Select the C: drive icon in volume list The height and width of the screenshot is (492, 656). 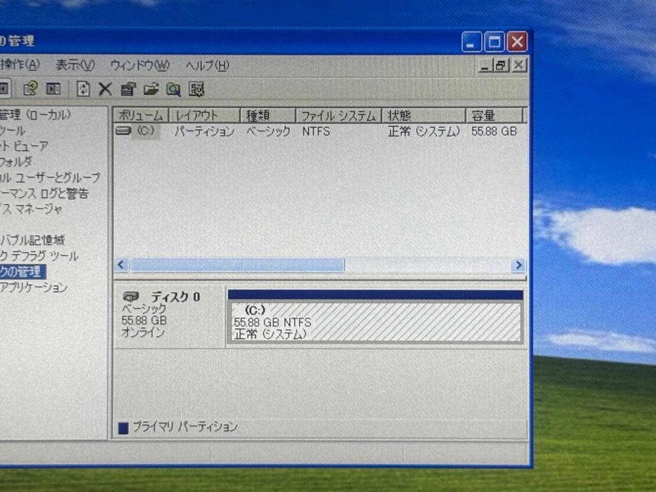(123, 131)
